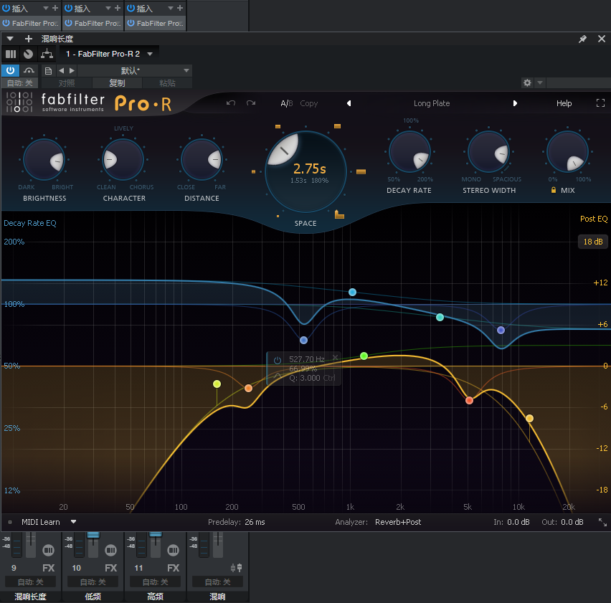
Task: Click the 自动: 关 automation button in plugin header
Action: point(20,83)
